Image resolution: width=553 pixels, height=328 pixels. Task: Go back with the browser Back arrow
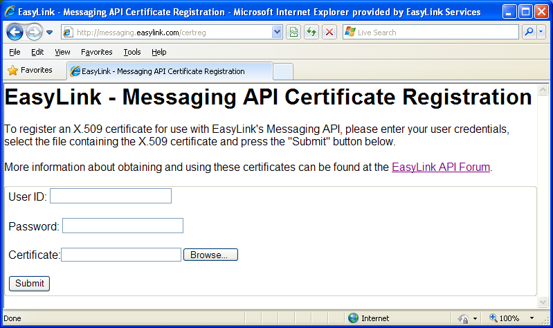[x=15, y=33]
